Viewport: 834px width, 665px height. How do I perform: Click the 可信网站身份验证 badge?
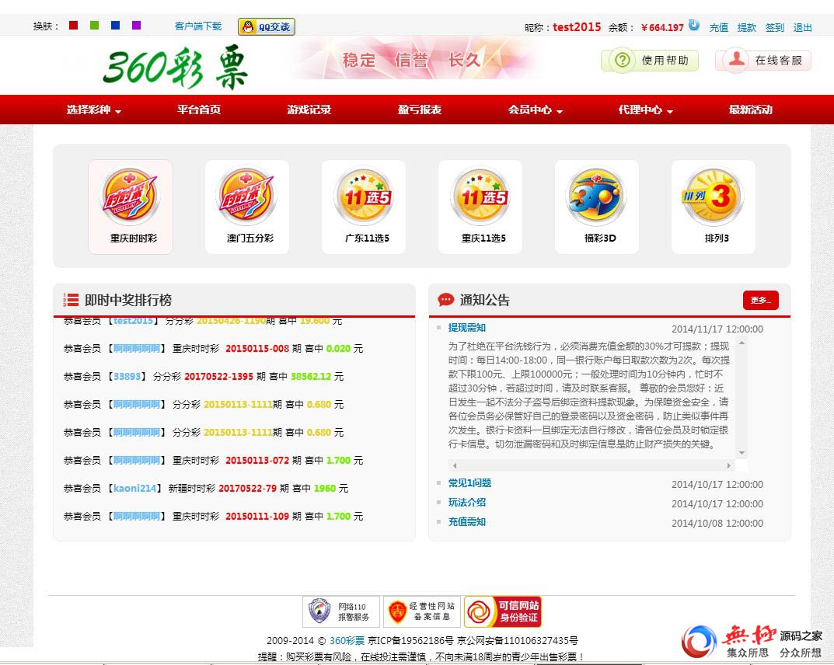(503, 612)
